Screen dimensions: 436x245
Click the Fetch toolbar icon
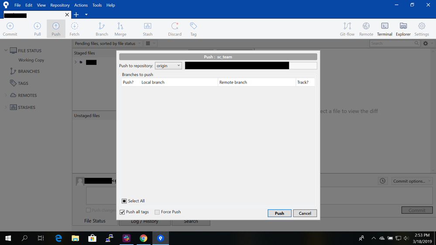[x=74, y=29]
